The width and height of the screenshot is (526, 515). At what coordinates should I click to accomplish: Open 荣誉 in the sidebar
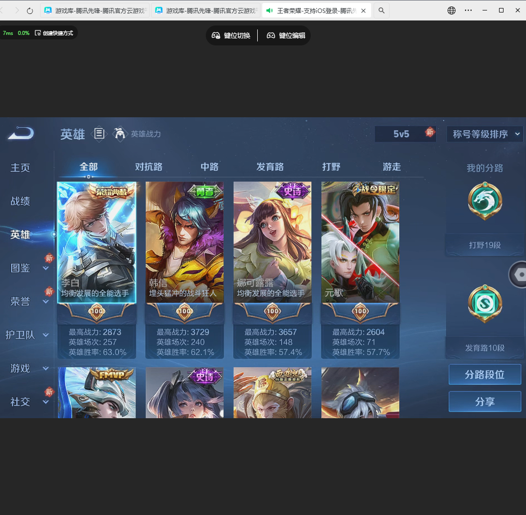tap(20, 301)
